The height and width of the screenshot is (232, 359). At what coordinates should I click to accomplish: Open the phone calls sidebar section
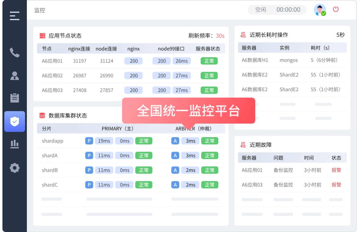14,53
